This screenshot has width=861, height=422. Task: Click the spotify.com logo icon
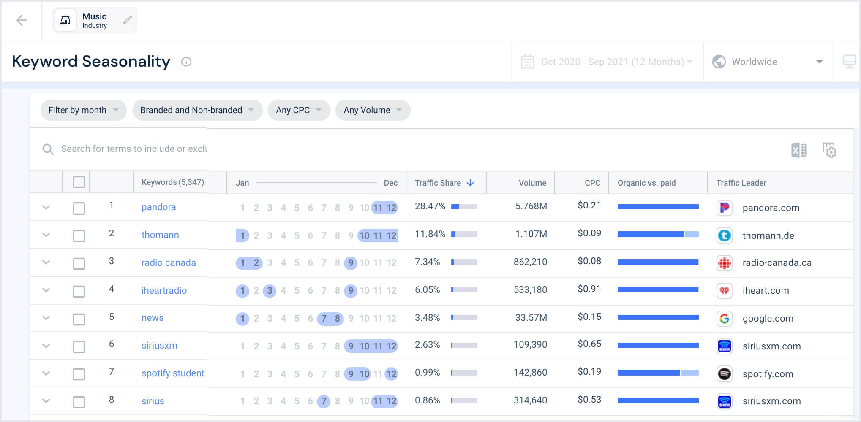pos(725,374)
